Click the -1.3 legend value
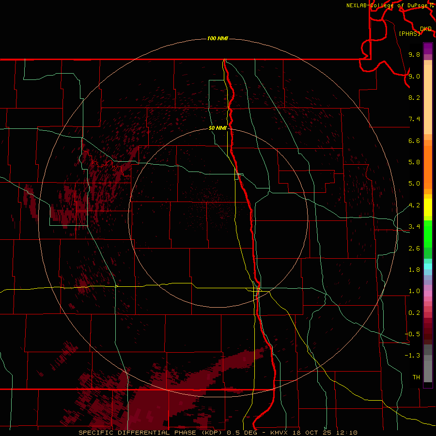This screenshot has width=436, height=436. [412, 356]
